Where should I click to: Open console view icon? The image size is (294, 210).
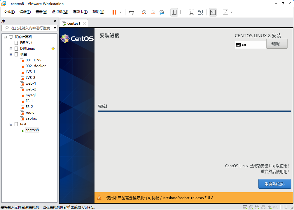point(213,12)
